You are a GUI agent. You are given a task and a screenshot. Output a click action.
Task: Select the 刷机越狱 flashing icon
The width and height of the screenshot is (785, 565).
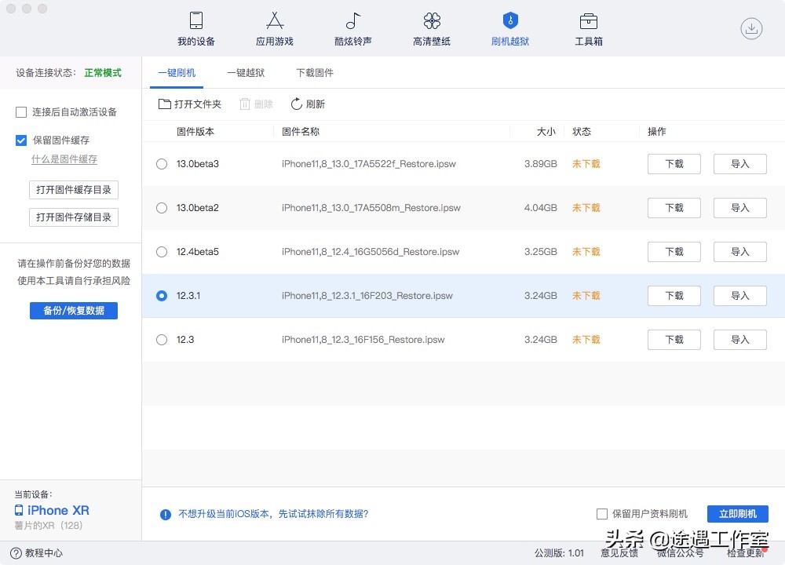click(x=509, y=28)
